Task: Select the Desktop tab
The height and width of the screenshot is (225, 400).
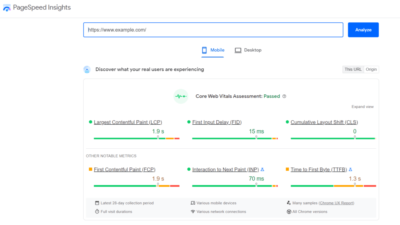Action: tap(248, 50)
